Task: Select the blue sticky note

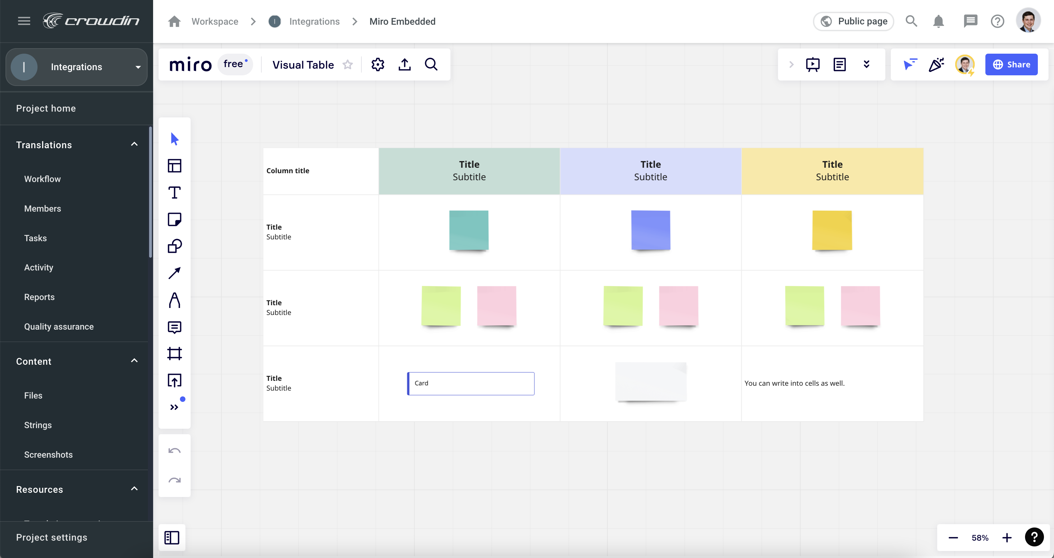Action: pos(651,230)
